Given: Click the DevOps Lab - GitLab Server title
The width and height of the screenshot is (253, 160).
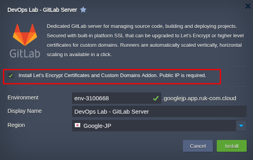Looking at the screenshot, I should [x=42, y=10].
